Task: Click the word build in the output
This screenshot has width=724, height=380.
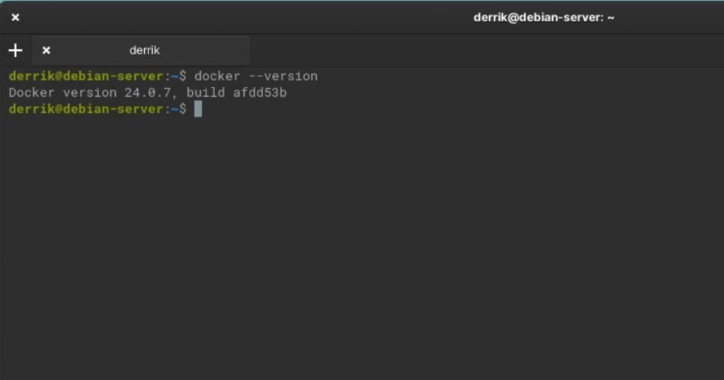Action: tap(206, 93)
